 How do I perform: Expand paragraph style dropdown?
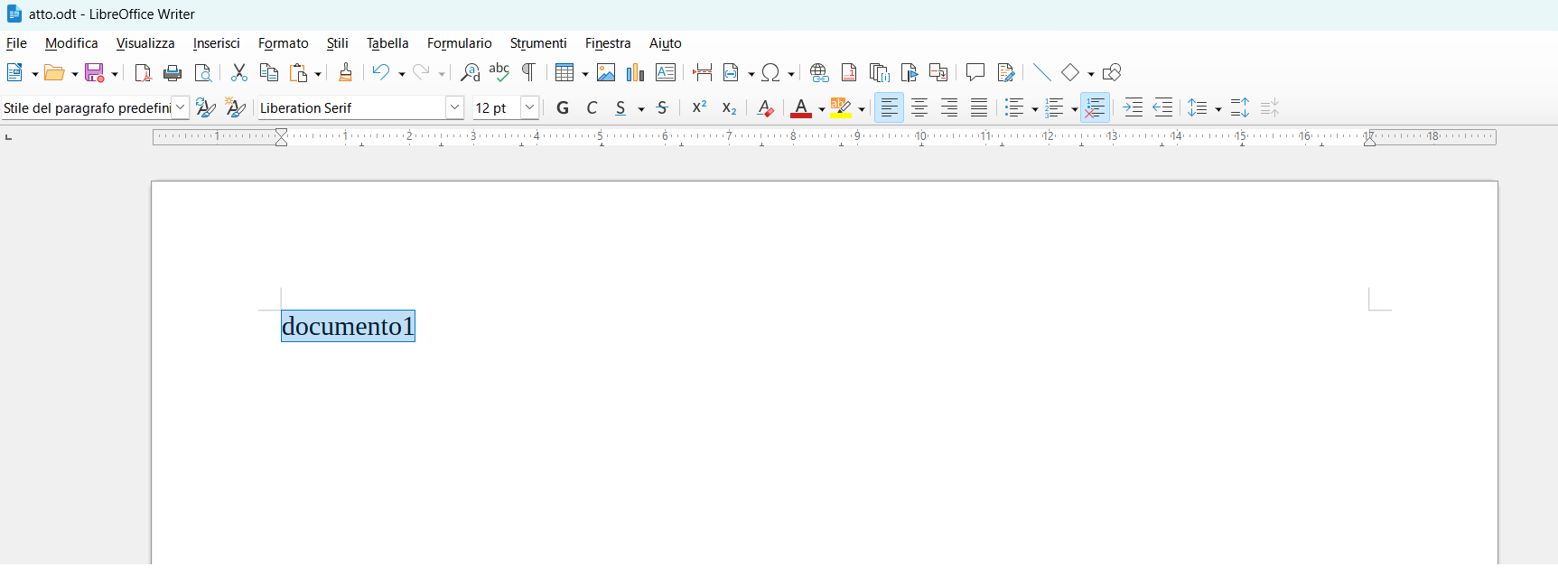(x=181, y=107)
